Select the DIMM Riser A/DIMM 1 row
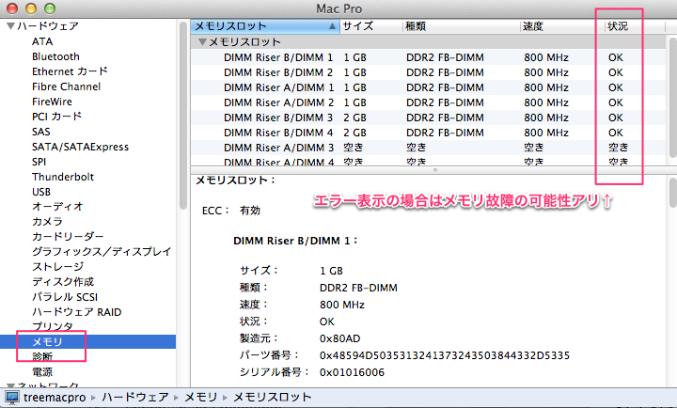677x408 pixels. coord(429,87)
